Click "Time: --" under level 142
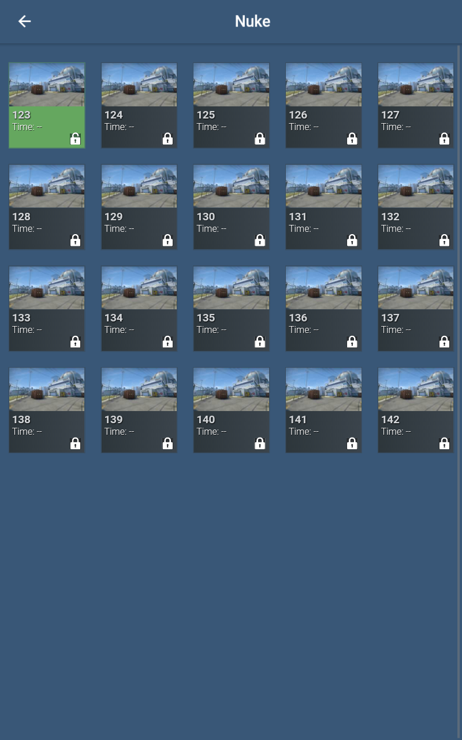The height and width of the screenshot is (740, 462). 396,431
